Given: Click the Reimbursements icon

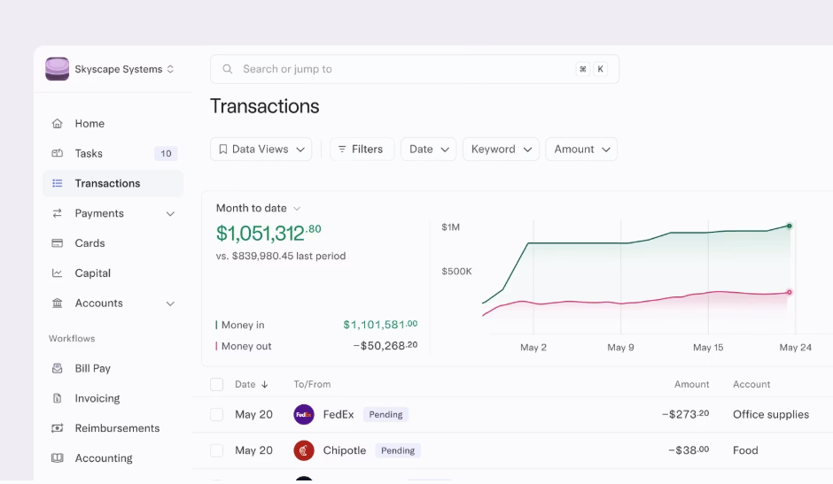Looking at the screenshot, I should [x=58, y=428].
